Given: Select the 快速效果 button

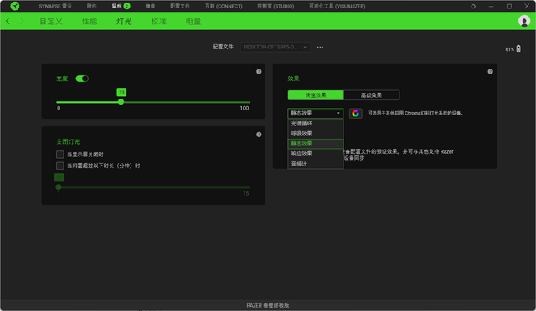Looking at the screenshot, I should (316, 95).
